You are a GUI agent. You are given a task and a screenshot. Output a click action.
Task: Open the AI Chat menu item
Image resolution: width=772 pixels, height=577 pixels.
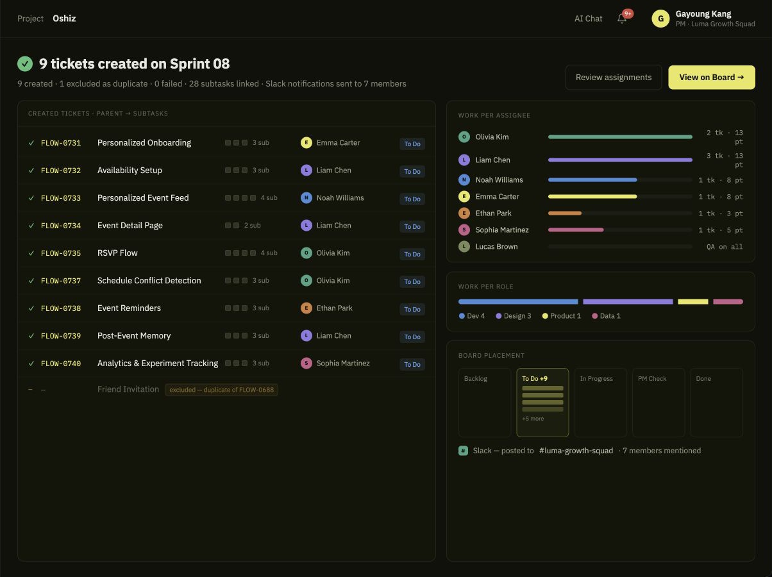click(588, 19)
